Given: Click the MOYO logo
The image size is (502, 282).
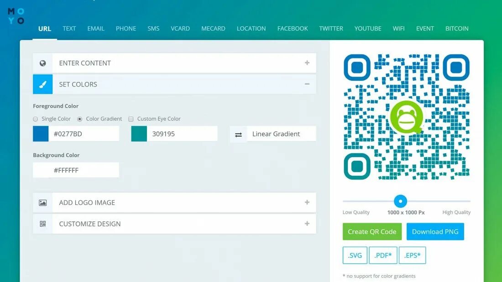Looking at the screenshot, I should coord(16,16).
